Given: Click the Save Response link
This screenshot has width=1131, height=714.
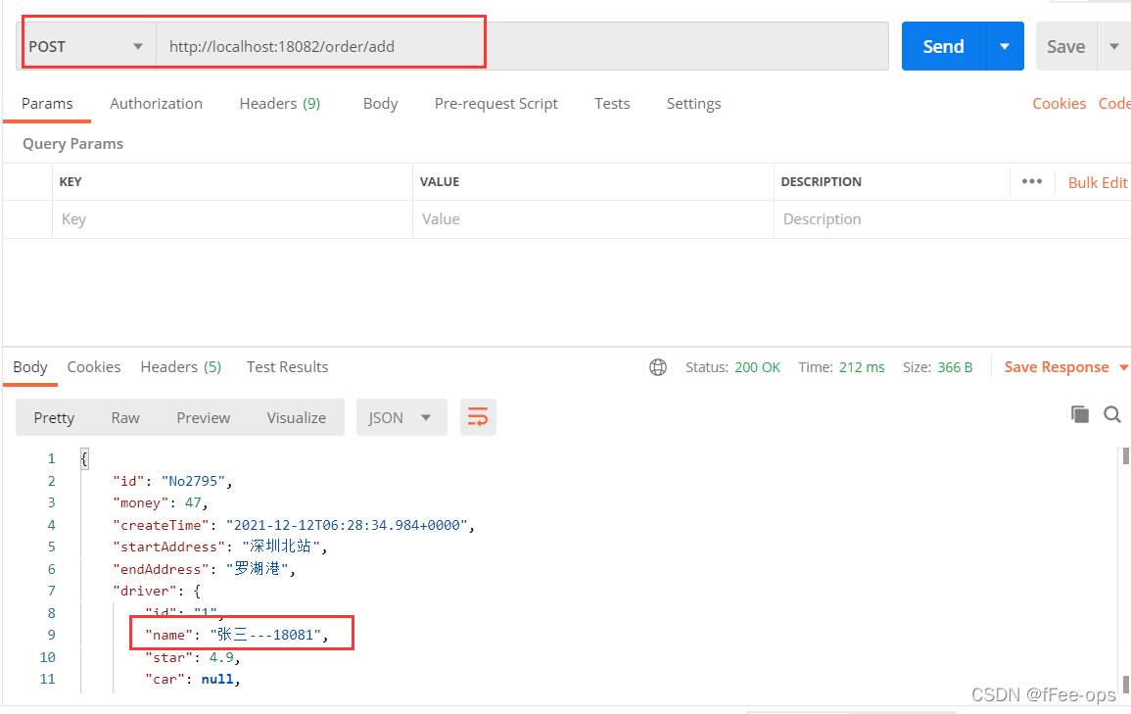Looking at the screenshot, I should click(1056, 367).
